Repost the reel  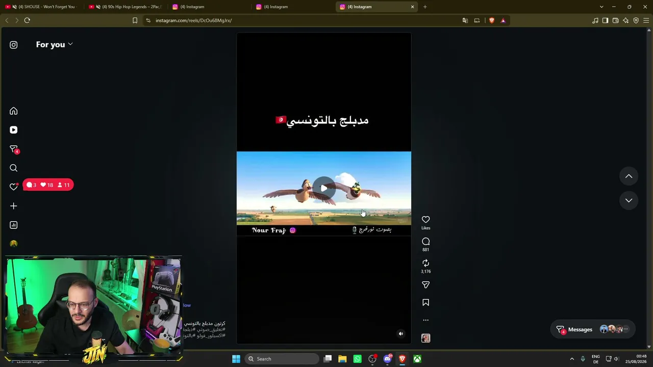[x=426, y=263]
